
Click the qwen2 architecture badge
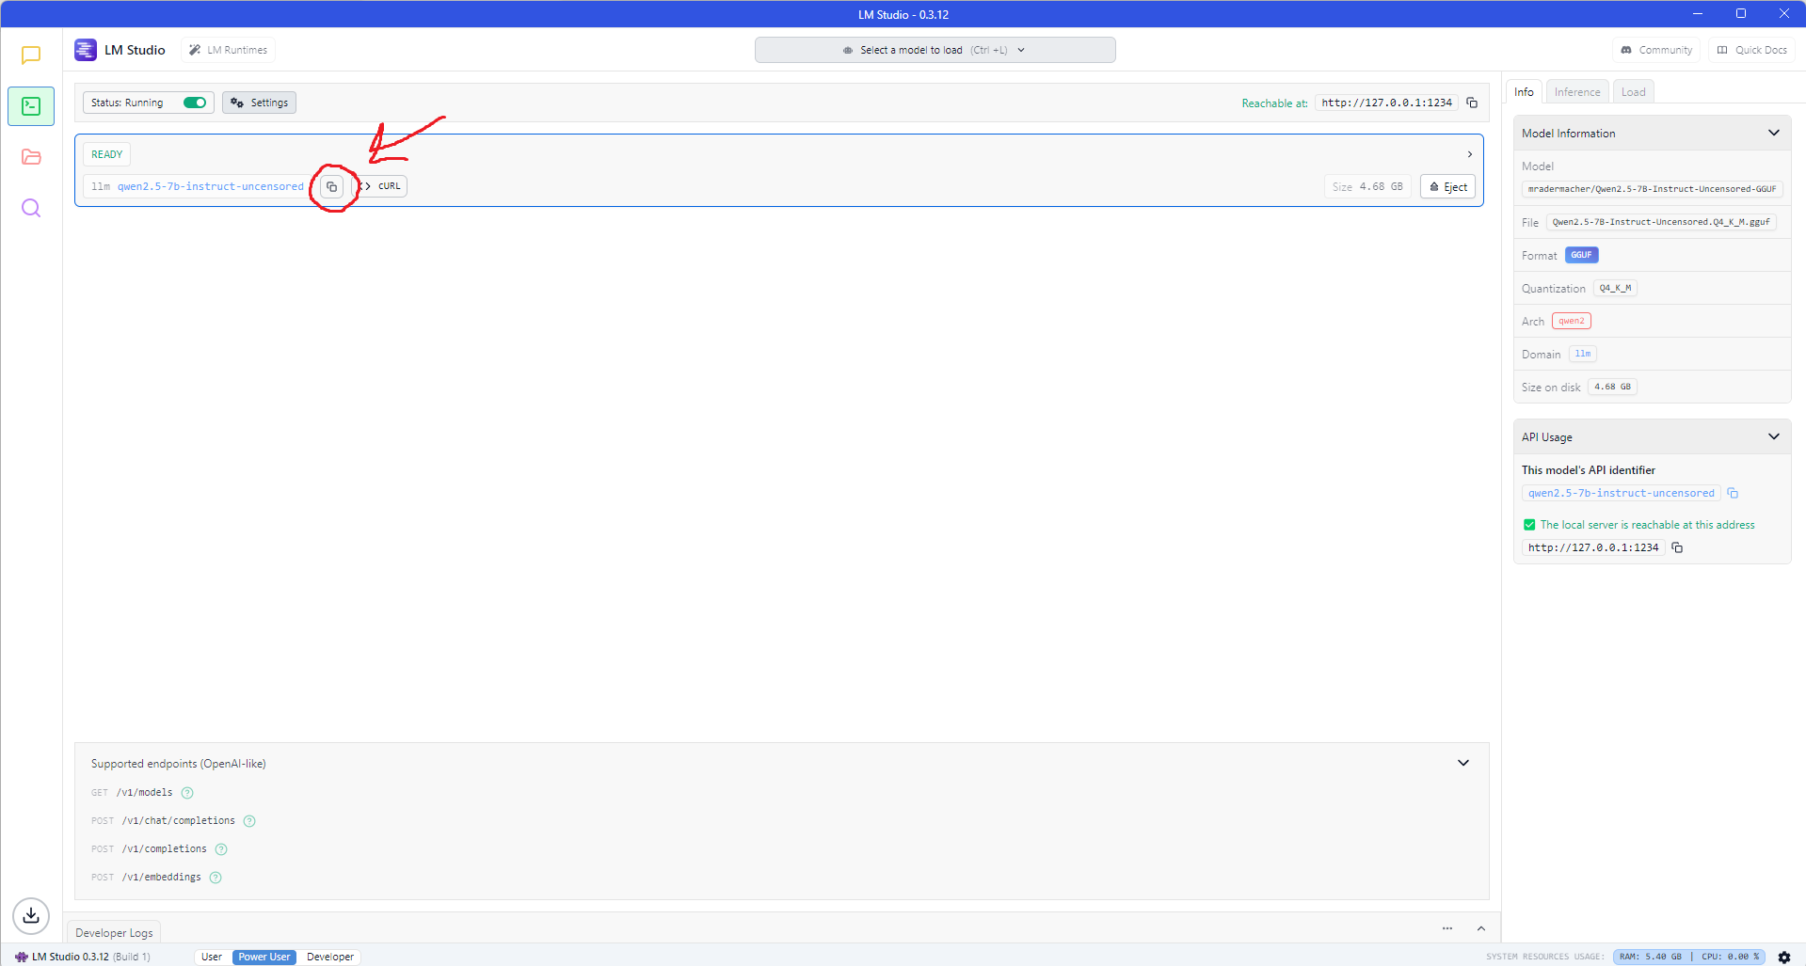1572,321
